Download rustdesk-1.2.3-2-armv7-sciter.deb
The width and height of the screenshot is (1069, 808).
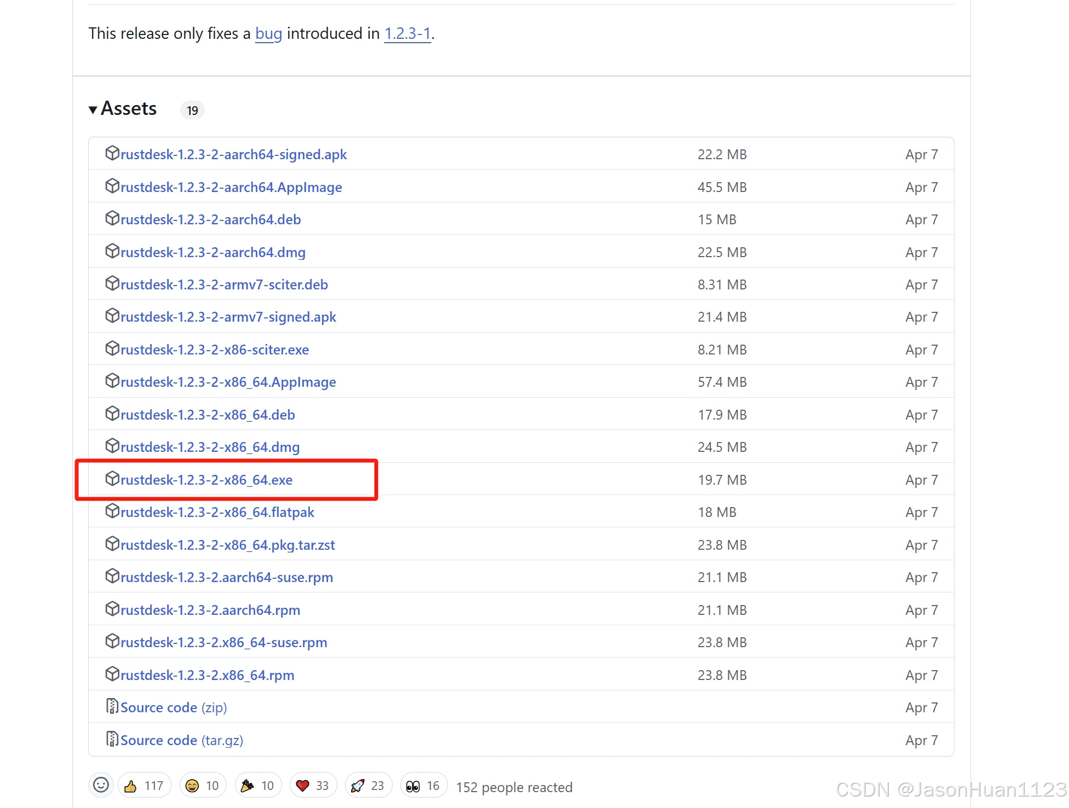(224, 284)
